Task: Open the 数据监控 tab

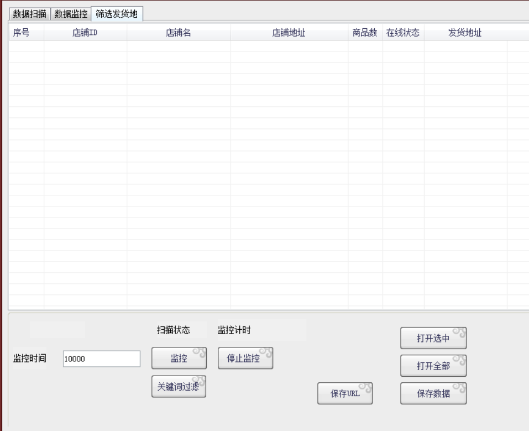Action: pyautogui.click(x=70, y=14)
